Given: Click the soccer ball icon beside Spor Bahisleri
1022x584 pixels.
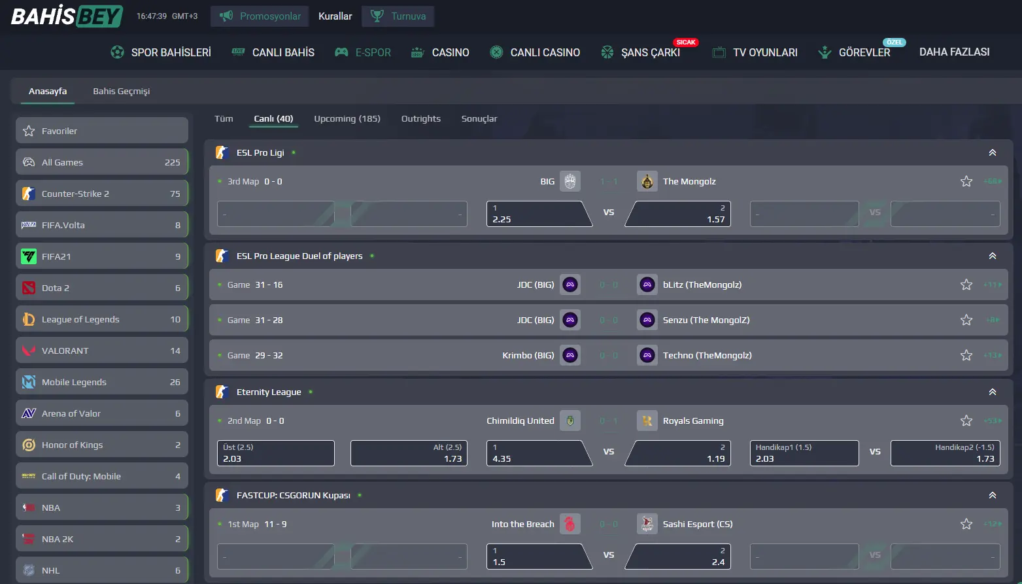Looking at the screenshot, I should point(118,52).
